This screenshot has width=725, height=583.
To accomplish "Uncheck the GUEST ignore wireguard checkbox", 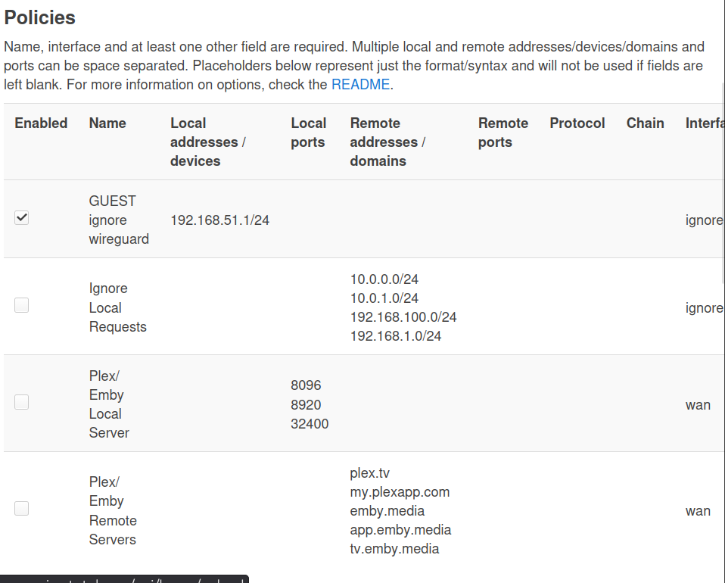I will [22, 218].
